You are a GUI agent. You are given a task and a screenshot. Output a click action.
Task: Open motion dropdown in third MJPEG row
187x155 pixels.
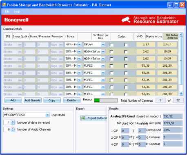(80, 80)
